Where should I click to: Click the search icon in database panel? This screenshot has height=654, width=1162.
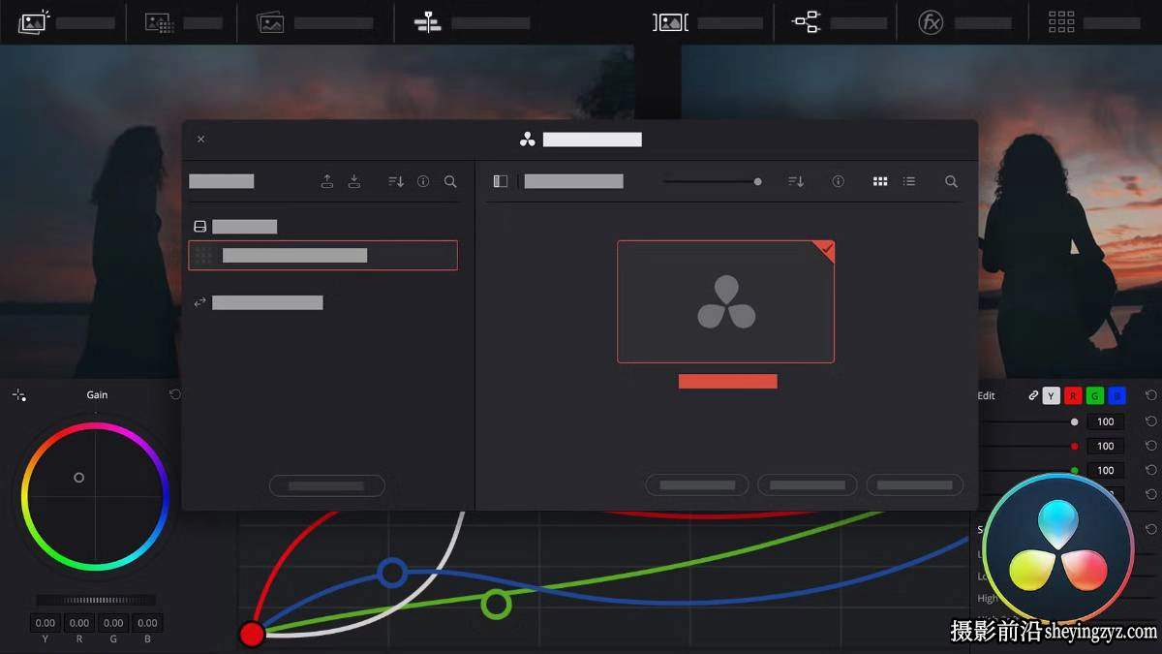[450, 181]
